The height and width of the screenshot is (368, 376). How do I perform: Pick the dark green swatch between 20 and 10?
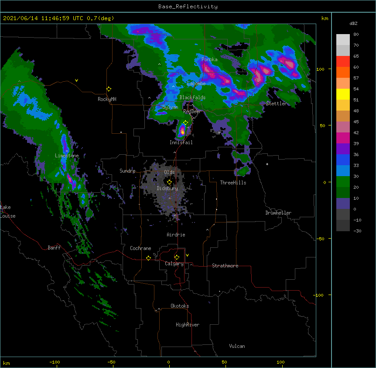[343, 193]
